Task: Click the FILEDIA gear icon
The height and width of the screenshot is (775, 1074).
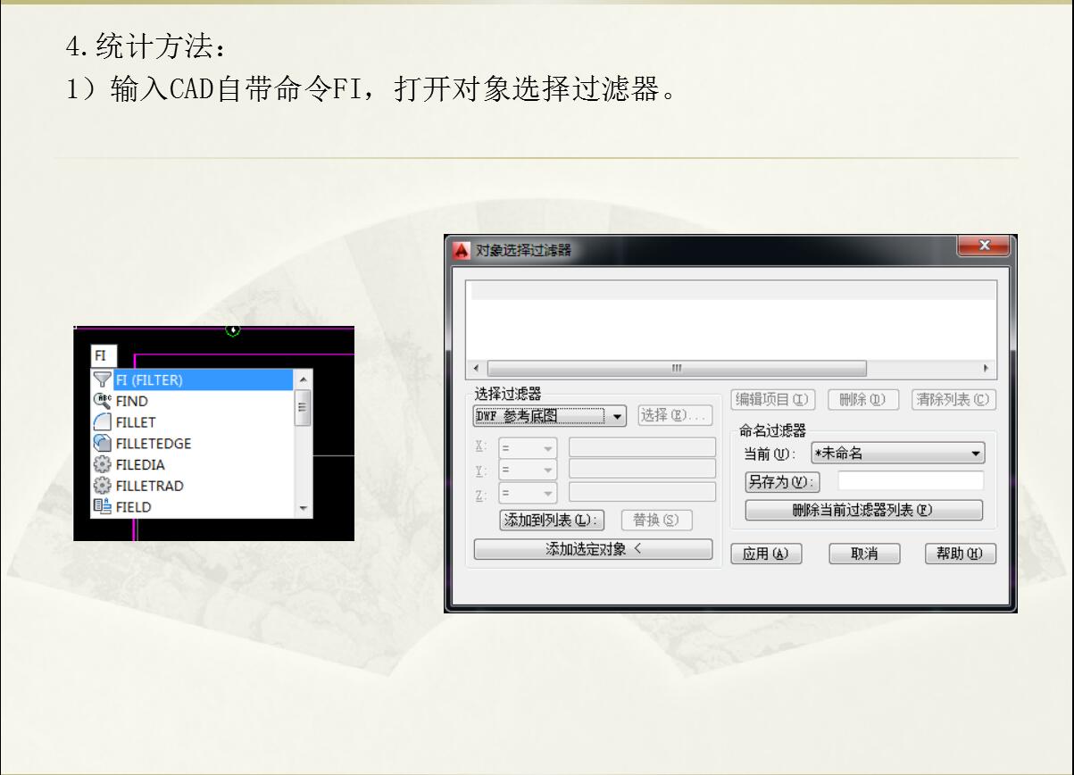Action: (x=103, y=465)
